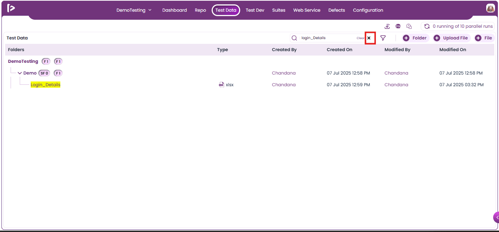Go to the Dashboard tab
The image size is (499, 232).
(x=174, y=10)
